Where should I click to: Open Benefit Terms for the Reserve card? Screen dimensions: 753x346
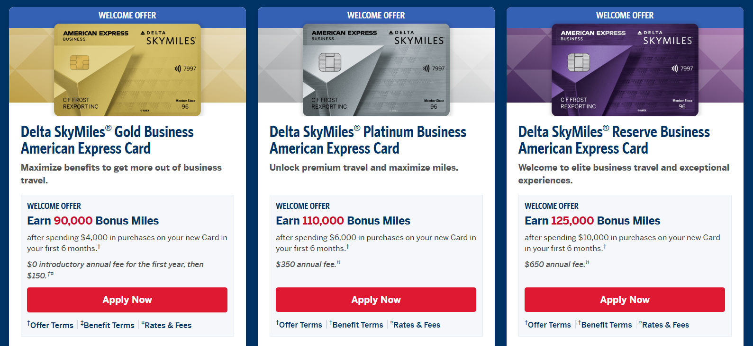coord(606,325)
